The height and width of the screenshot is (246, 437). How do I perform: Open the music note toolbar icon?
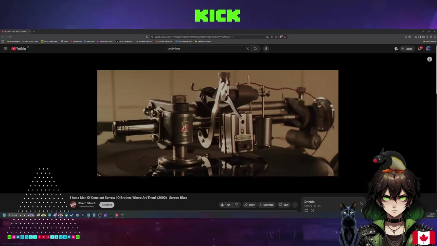[x=415, y=37]
